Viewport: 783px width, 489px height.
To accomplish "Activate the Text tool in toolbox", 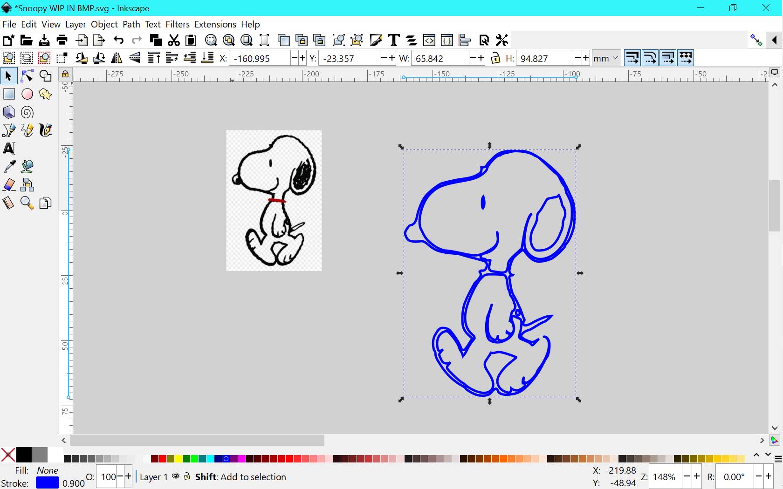I will [x=9, y=149].
